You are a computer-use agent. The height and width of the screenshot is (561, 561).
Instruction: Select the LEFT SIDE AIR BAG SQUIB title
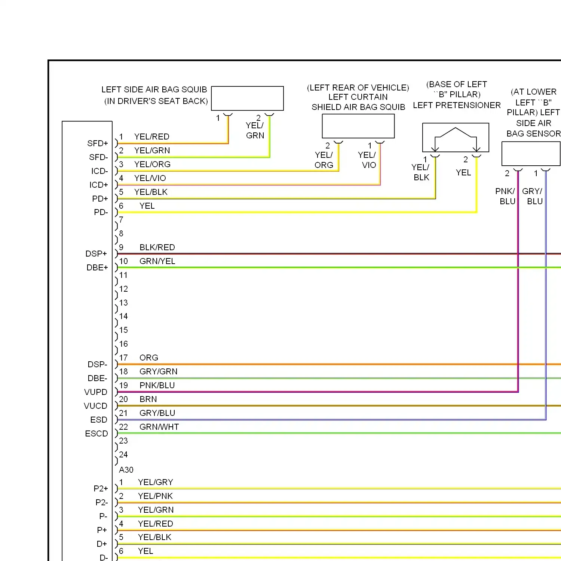[154, 89]
